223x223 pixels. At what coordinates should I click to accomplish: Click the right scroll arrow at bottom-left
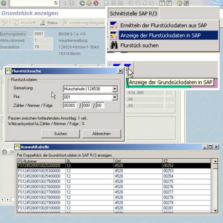point(8,200)
